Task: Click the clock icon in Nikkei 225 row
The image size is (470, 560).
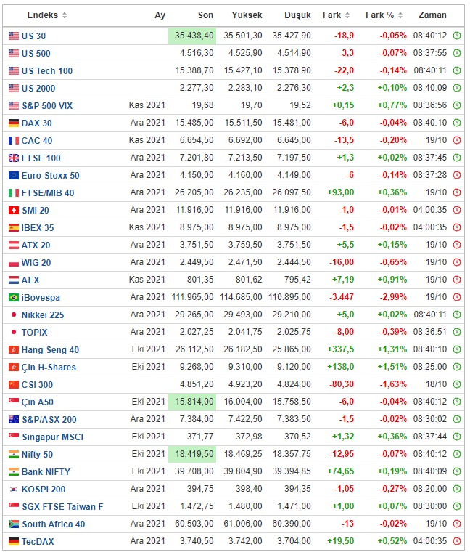Action: (457, 315)
